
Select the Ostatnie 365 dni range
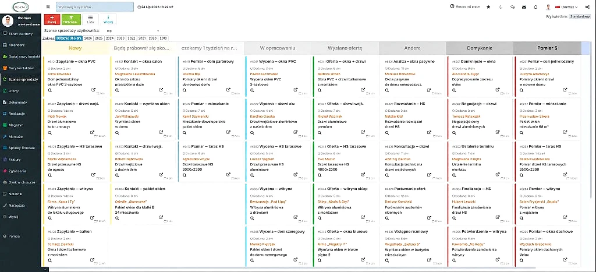coord(69,38)
